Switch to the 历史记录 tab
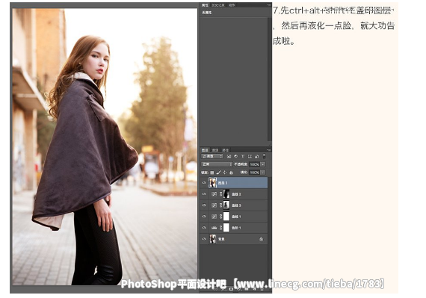426x298 pixels. pos(218,5)
